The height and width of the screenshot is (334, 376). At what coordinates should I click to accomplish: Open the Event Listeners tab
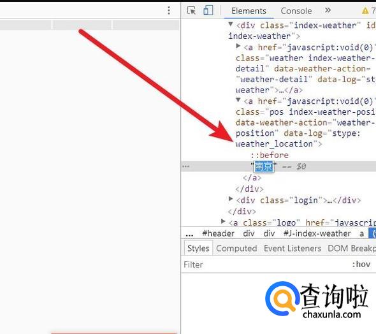point(293,248)
